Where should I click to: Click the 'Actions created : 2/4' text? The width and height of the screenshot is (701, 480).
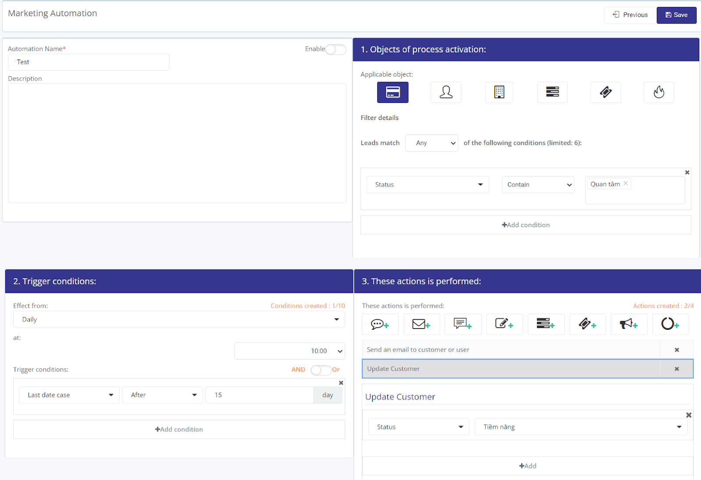click(663, 306)
